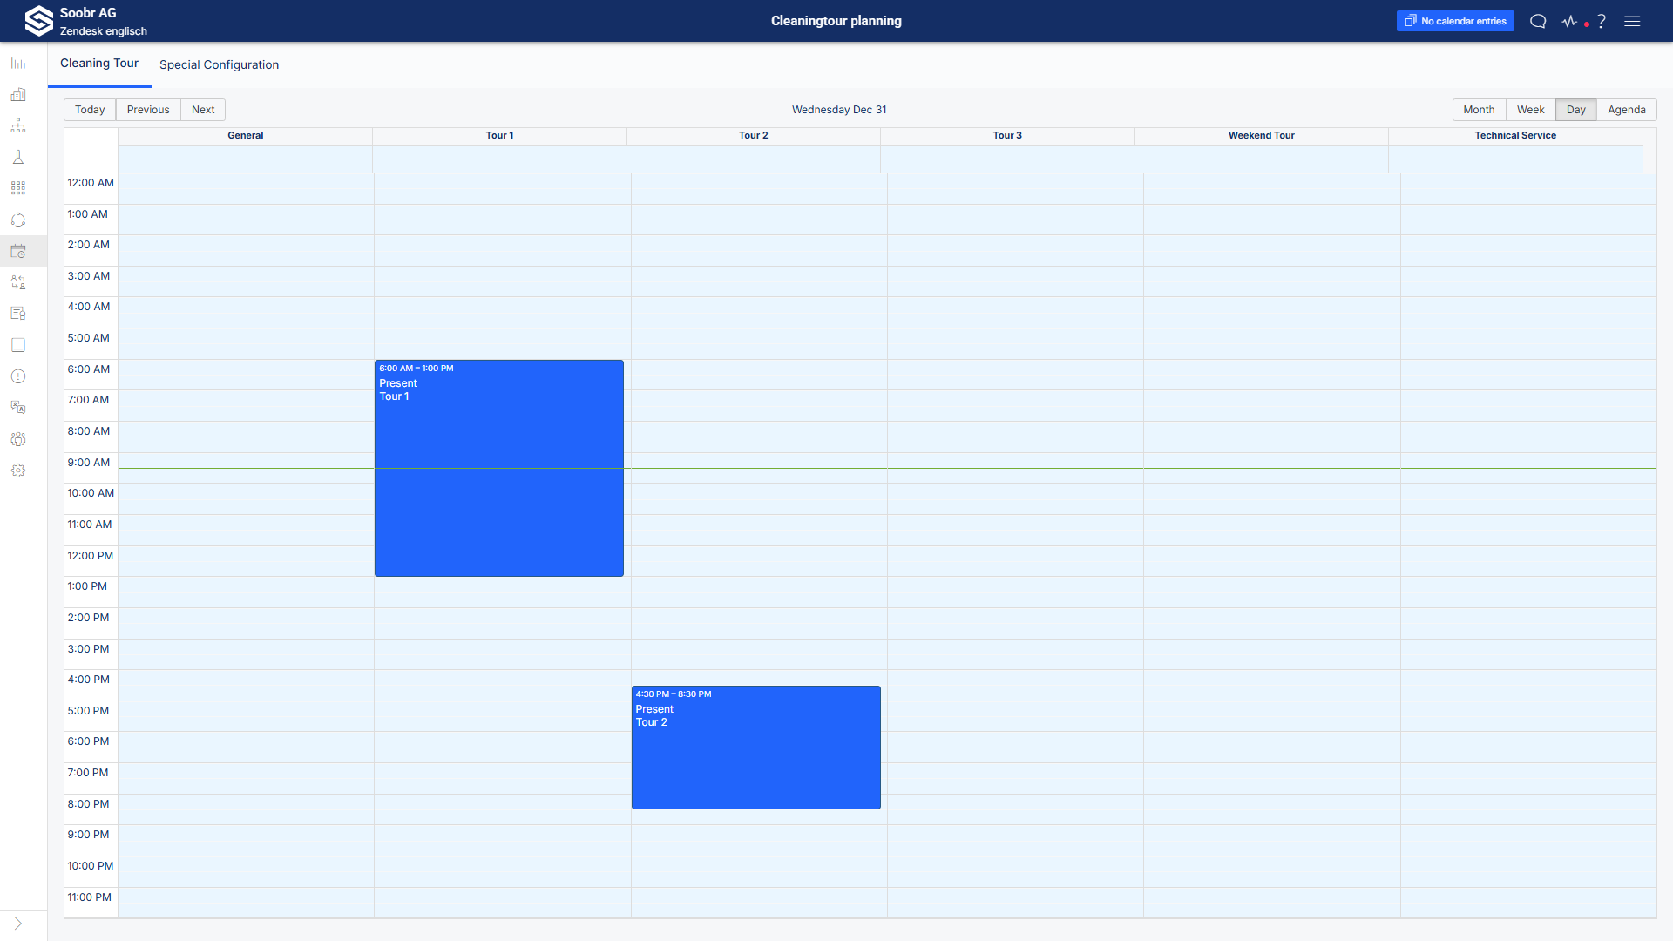
Task: Switch to Week calendar view
Action: pyautogui.click(x=1530, y=110)
